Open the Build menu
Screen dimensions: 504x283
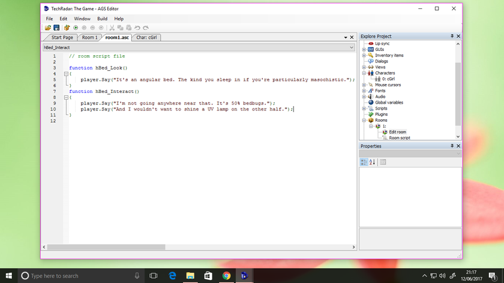click(102, 19)
